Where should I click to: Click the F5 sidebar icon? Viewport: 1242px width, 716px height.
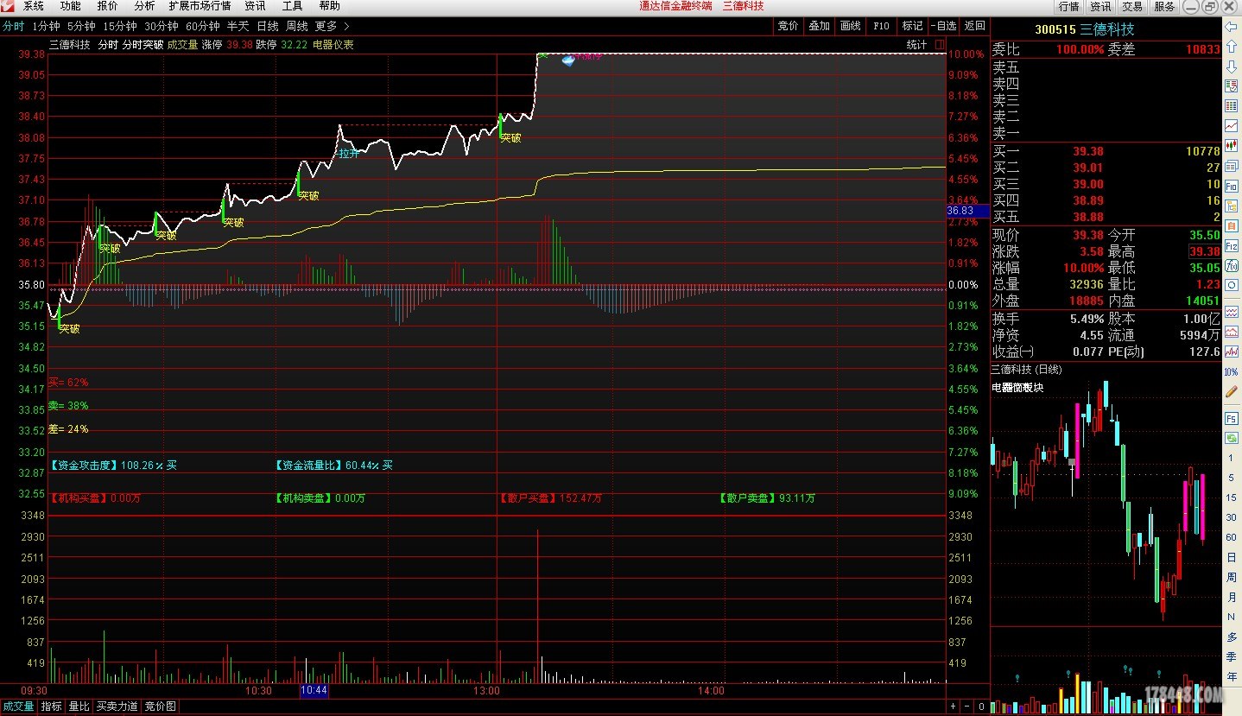[x=1232, y=418]
